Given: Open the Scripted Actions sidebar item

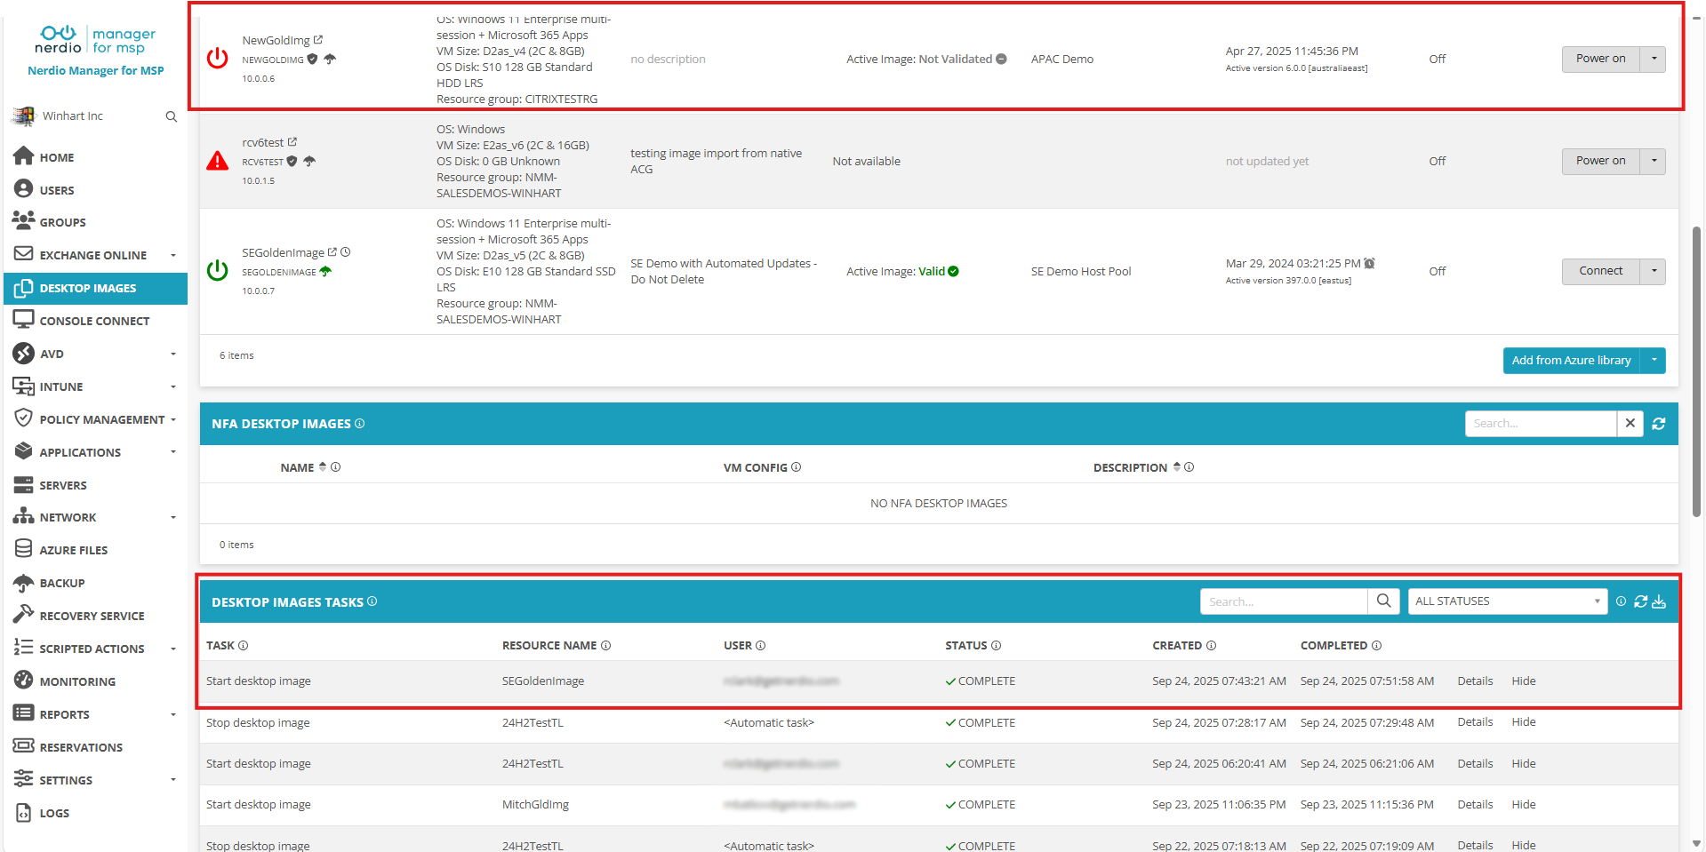Looking at the screenshot, I should (92, 649).
